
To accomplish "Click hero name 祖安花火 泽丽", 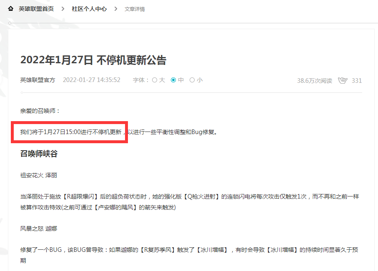I will [x=39, y=175].
